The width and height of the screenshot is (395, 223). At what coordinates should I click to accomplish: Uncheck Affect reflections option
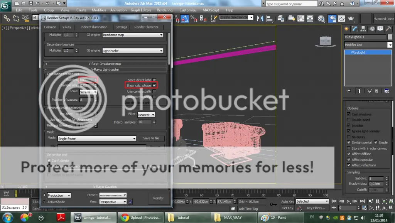349,165
